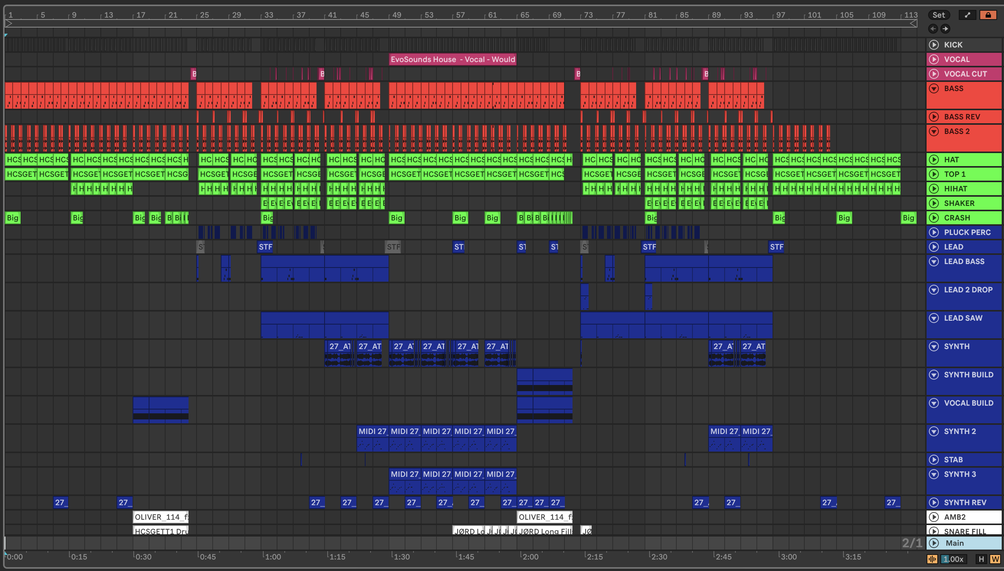The image size is (1004, 571).
Task: Jump to next locator arrow
Action: tap(945, 29)
